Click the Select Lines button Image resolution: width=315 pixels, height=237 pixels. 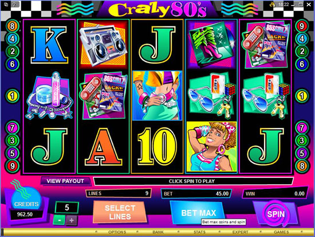[120, 212]
